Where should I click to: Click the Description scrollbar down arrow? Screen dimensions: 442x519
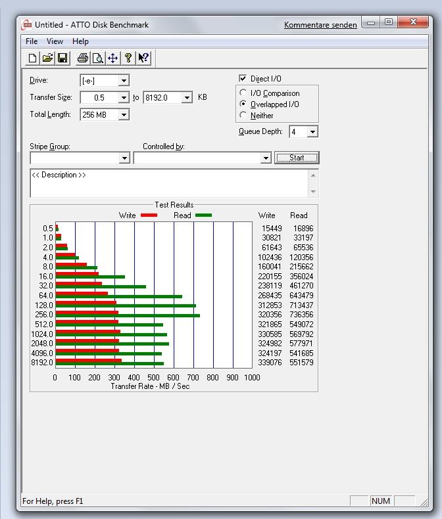pos(313,192)
